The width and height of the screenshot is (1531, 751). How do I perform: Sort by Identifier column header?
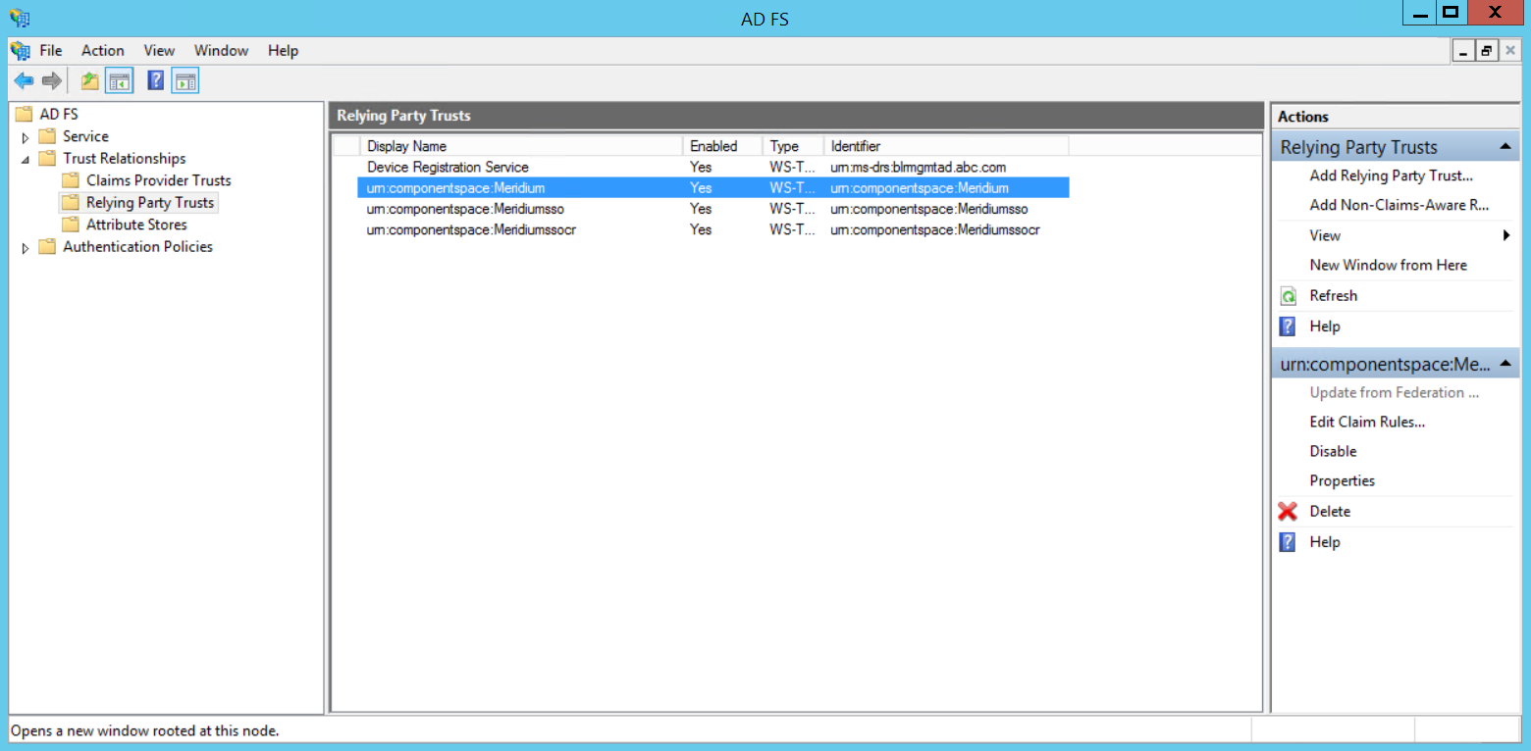(946, 146)
